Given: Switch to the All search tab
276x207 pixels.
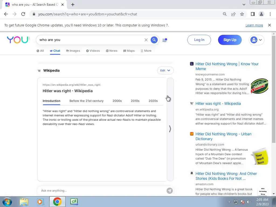Looking at the screenshot, I should pyautogui.click(x=40, y=51).
